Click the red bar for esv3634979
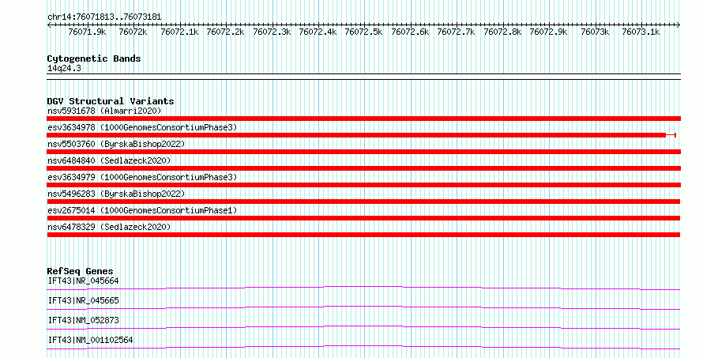The height and width of the screenshot is (358, 703). click(x=363, y=185)
